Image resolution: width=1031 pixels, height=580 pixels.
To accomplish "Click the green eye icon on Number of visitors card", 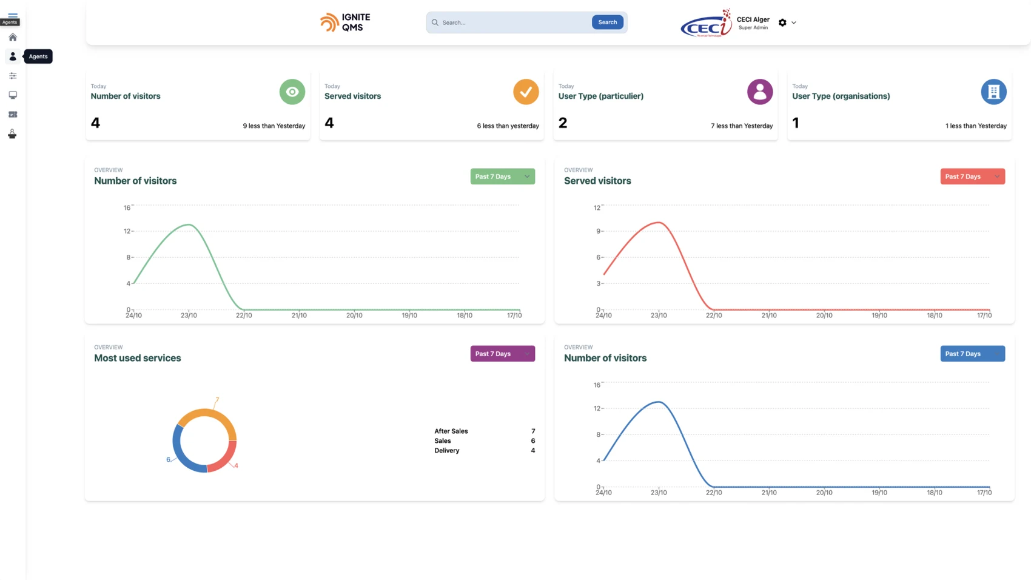I will 292,92.
